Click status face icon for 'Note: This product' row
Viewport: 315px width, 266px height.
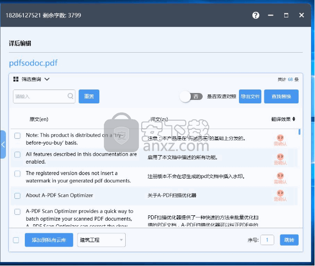pos(280,138)
